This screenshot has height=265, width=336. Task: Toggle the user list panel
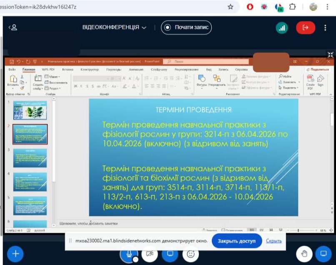pyautogui.click(x=13, y=27)
